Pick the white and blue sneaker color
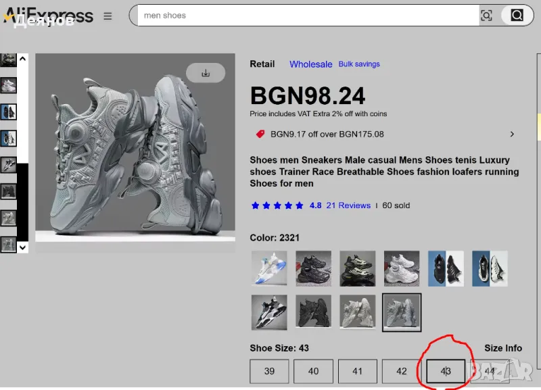This screenshot has height=390, width=541. (268, 268)
